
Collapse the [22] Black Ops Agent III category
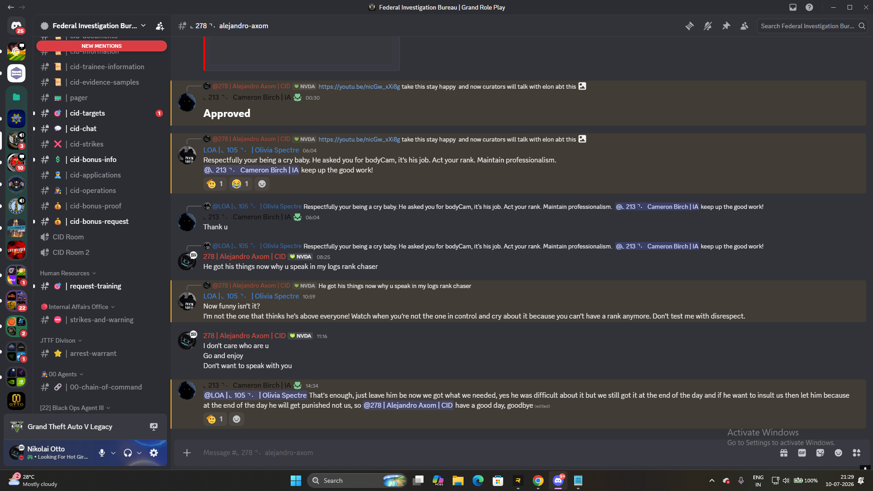click(x=75, y=408)
